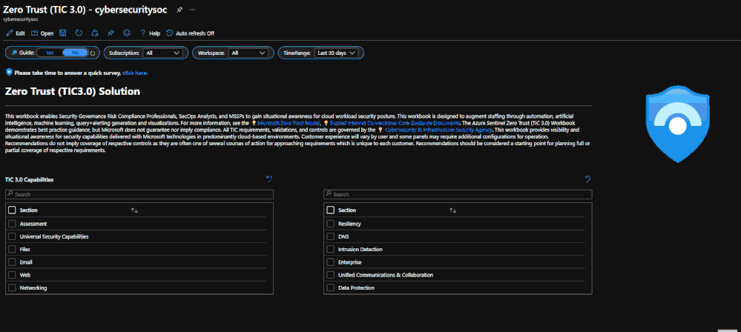Screen dimensions: 741x332
Task: Click the 'cybersecuritysoc' subtitle text
Action: [21, 20]
